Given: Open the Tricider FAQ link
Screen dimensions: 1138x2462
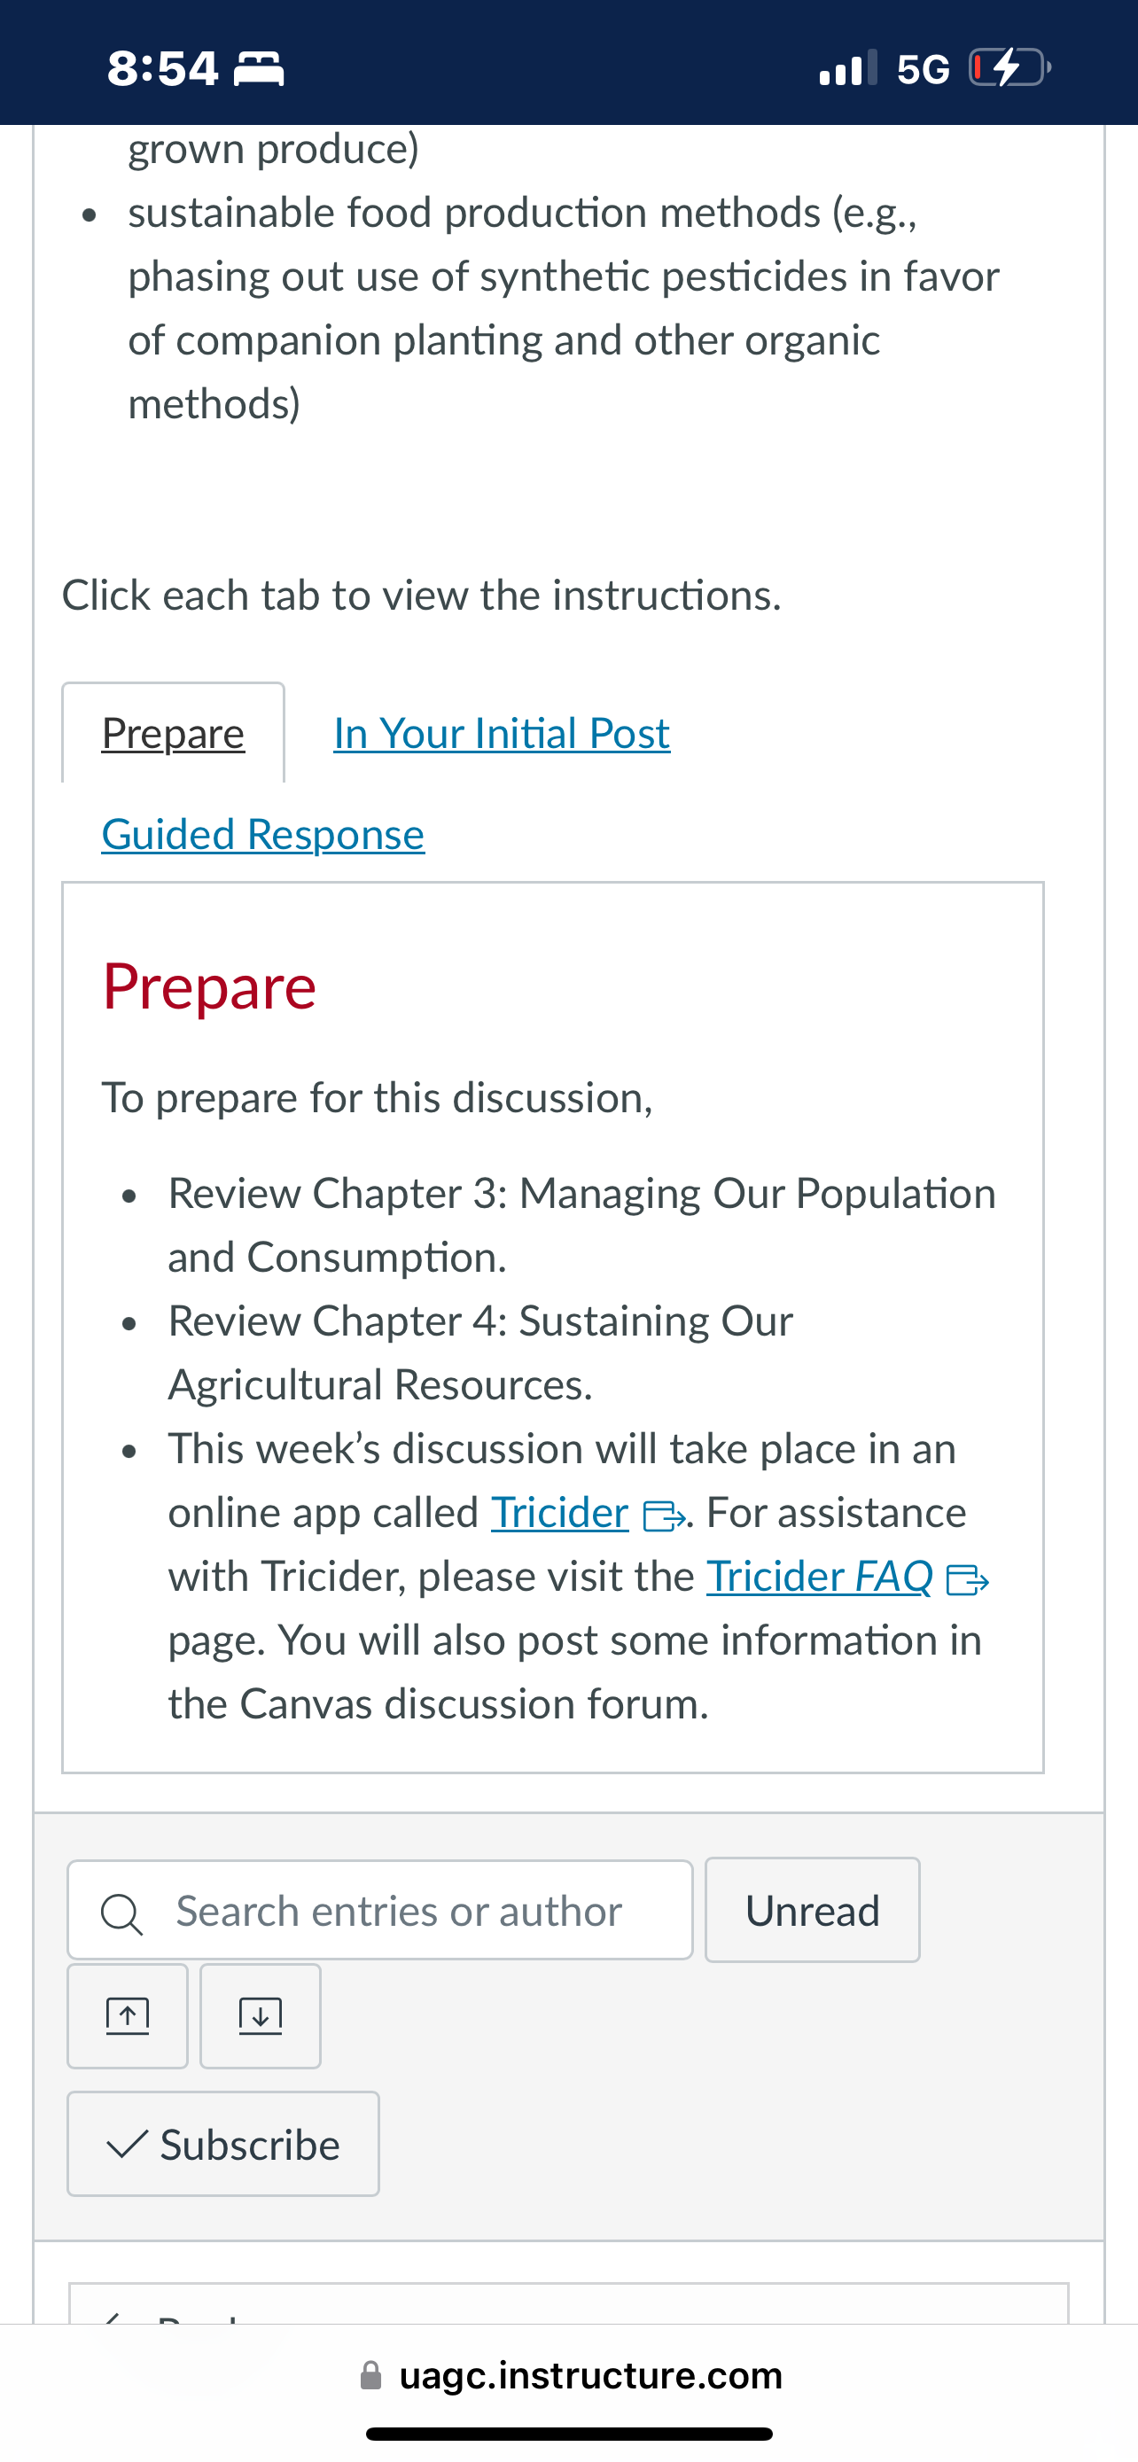Looking at the screenshot, I should [x=820, y=1576].
